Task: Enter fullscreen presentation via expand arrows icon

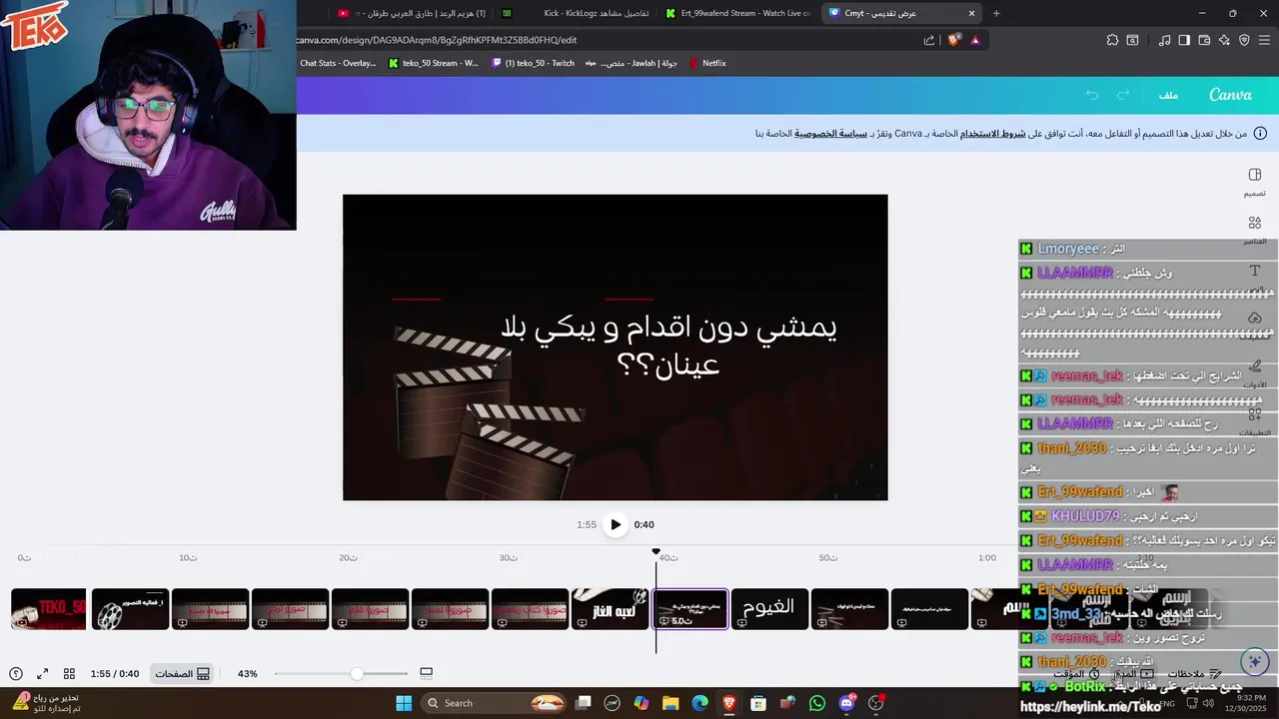Action: click(x=43, y=674)
